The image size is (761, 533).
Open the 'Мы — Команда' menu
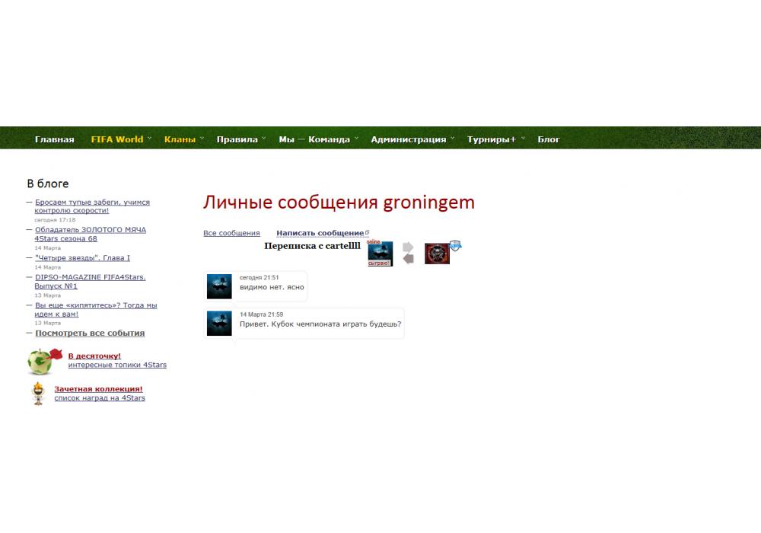point(314,139)
